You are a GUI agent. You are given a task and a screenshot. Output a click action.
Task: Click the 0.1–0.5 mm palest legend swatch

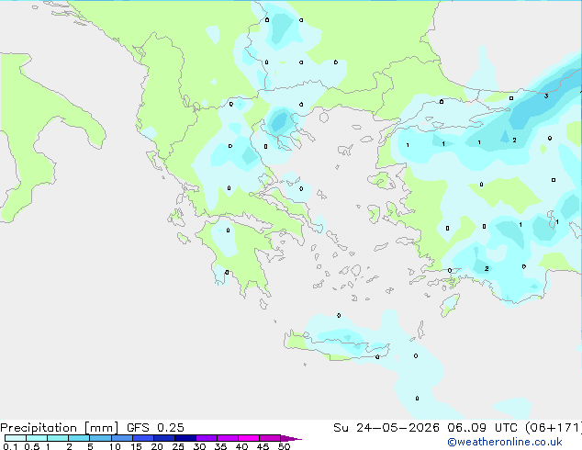[x=16, y=438]
